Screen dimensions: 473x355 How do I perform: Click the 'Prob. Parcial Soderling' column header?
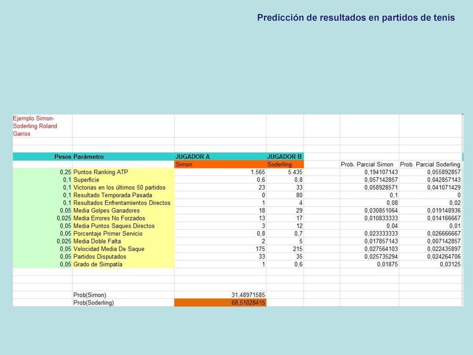[430, 165]
